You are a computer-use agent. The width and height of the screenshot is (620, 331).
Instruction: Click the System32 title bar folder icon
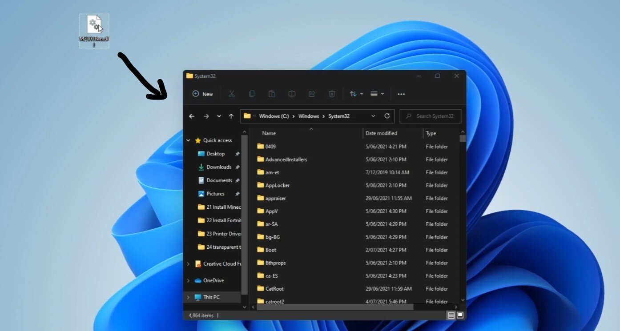(x=189, y=76)
